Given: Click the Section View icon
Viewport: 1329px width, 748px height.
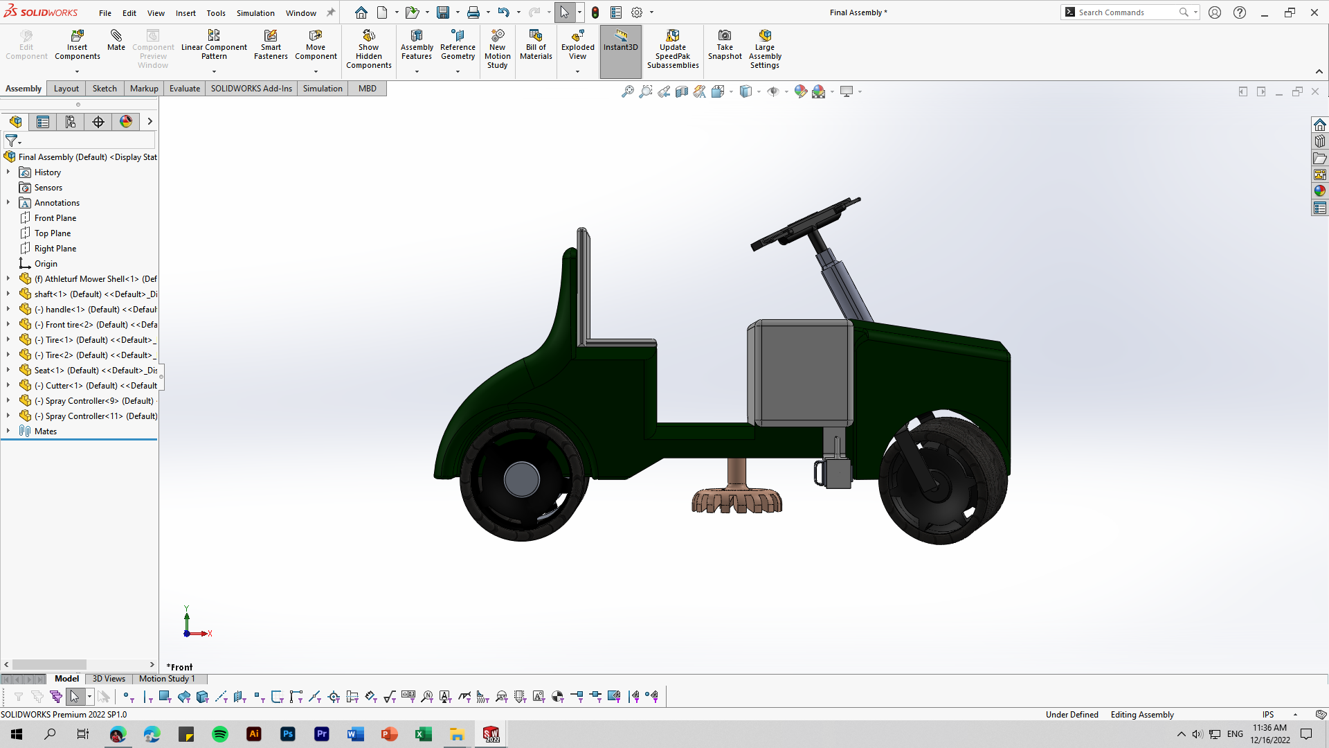Looking at the screenshot, I should coord(682,91).
